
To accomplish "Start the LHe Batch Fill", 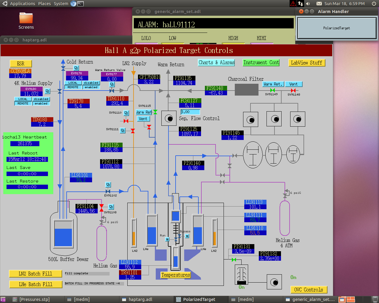I will (x=36, y=284).
